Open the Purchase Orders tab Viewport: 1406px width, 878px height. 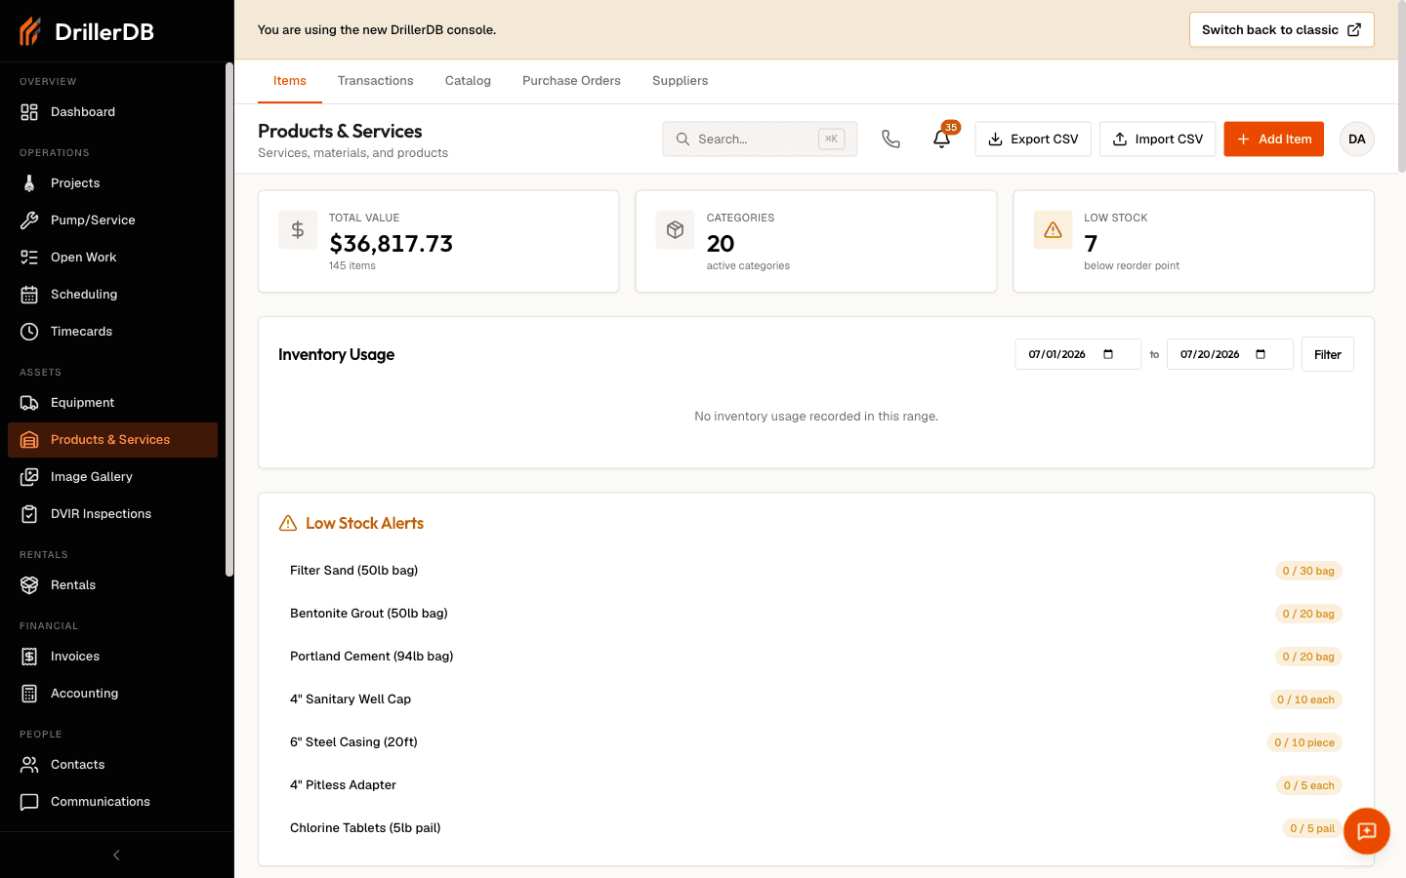pyautogui.click(x=571, y=81)
